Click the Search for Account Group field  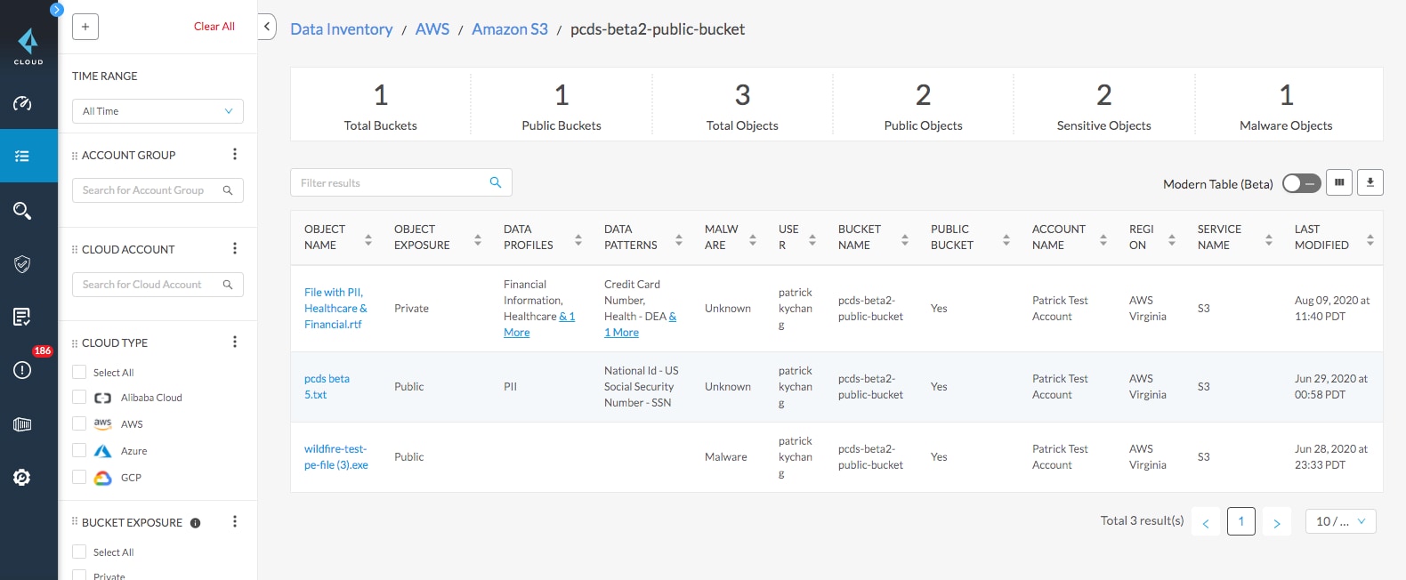click(x=158, y=190)
